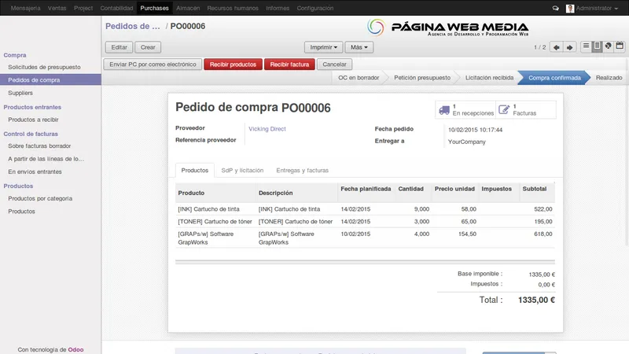Click the Página Web Media logo
Screen dimensions: 629x354
(x=447, y=28)
